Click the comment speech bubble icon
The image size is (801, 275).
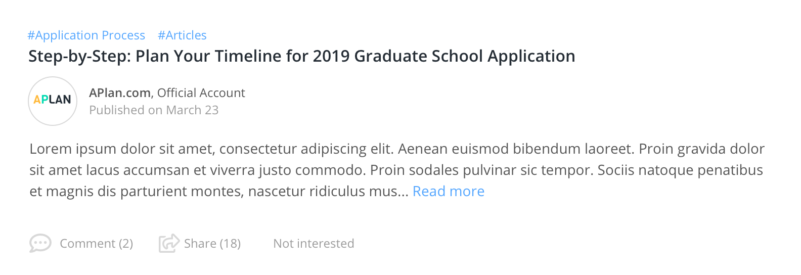click(40, 243)
